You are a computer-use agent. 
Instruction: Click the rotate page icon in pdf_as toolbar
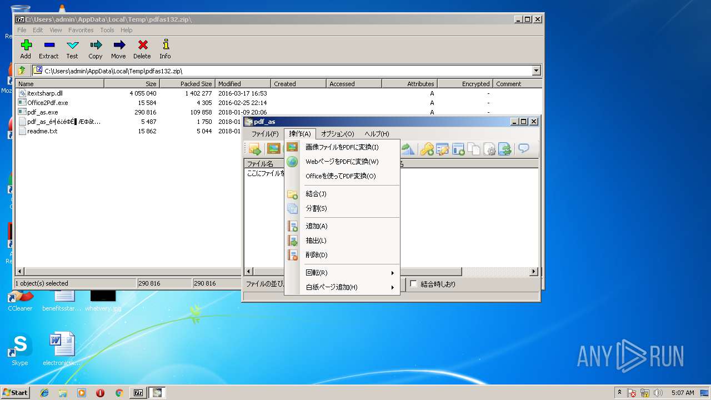408,149
